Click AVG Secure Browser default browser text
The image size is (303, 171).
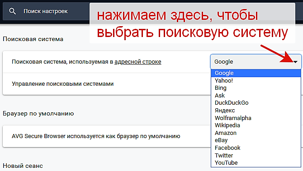[96, 136]
